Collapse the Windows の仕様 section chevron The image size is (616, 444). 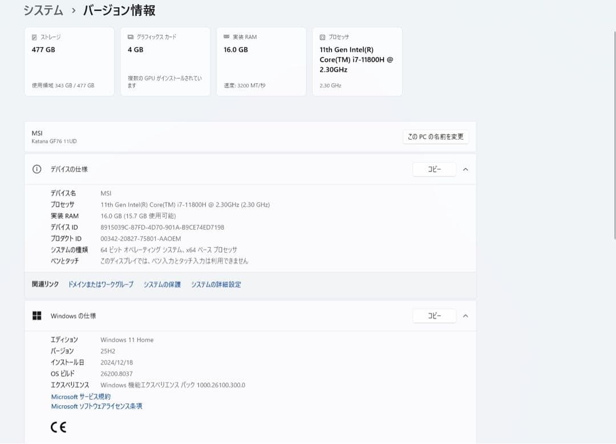point(465,316)
